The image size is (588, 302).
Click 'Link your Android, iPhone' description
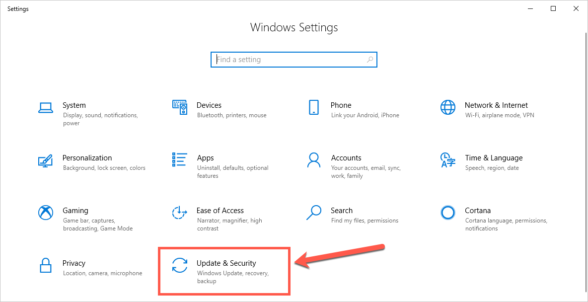[365, 115]
